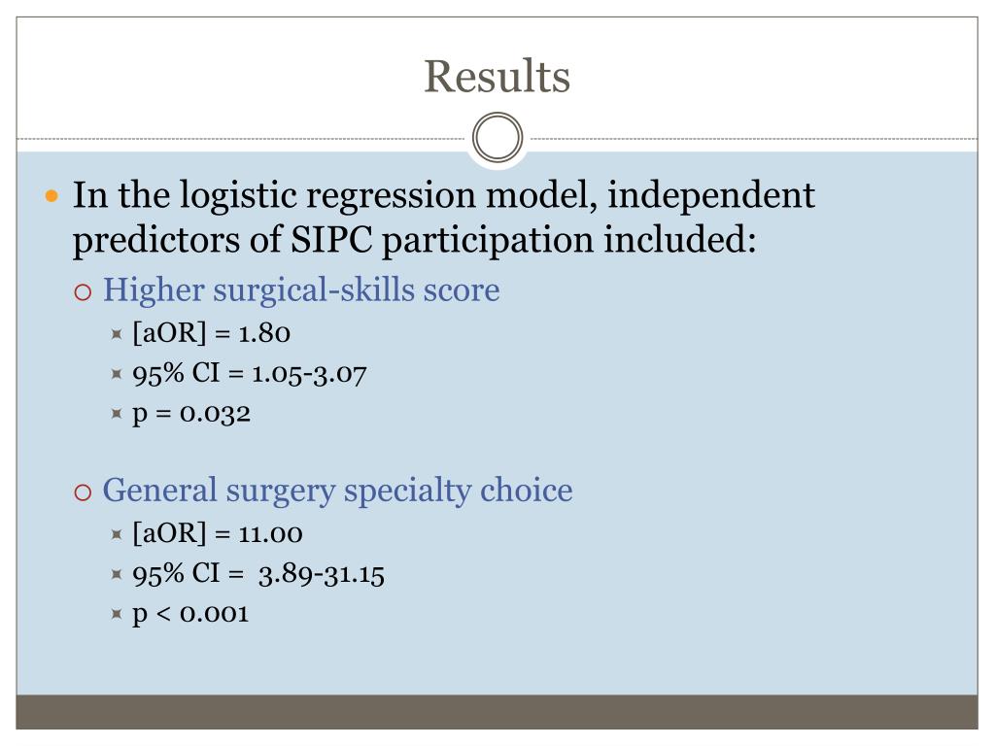
Task: Click the text '95% CI = 3.89-31.15'
Action: 258,574
